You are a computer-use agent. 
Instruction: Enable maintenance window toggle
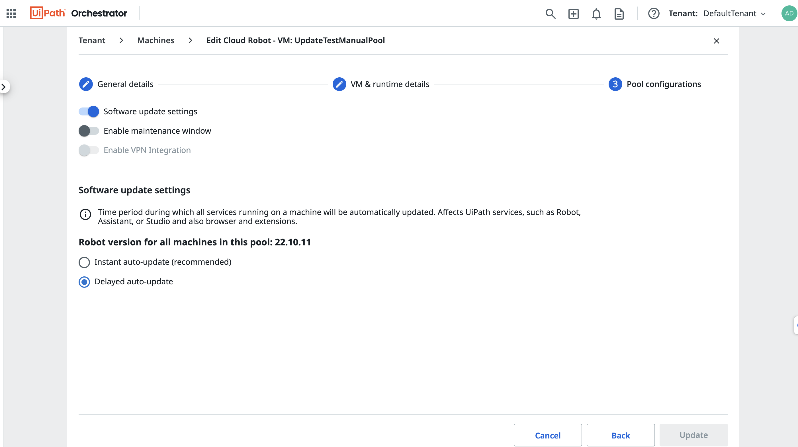(89, 130)
